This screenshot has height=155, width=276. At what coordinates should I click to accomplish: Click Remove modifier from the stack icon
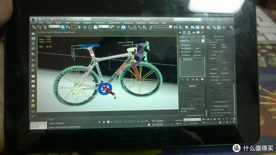[197, 80]
